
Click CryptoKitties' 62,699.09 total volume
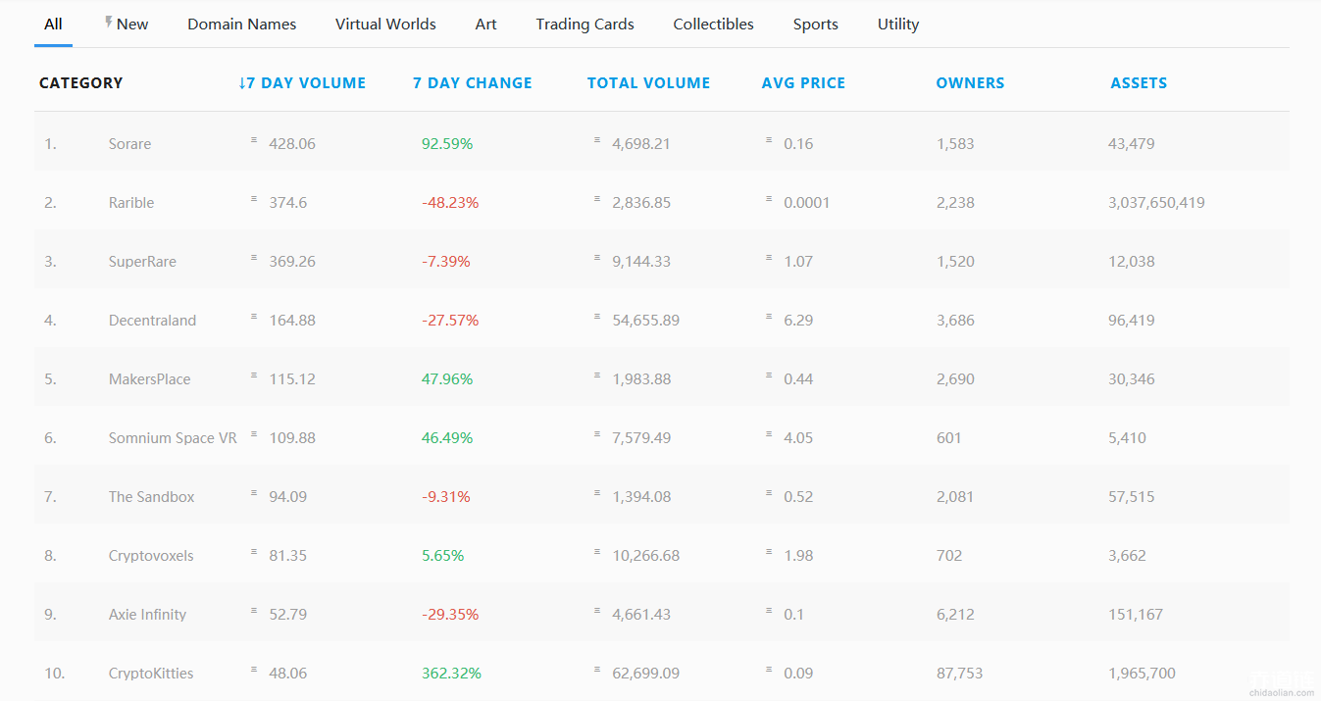coord(645,674)
